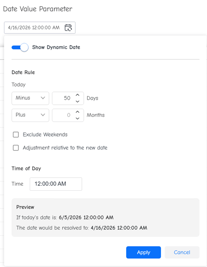The height and width of the screenshot is (267, 207).
Task: Open the Plus dropdown for Months
Action: point(30,115)
